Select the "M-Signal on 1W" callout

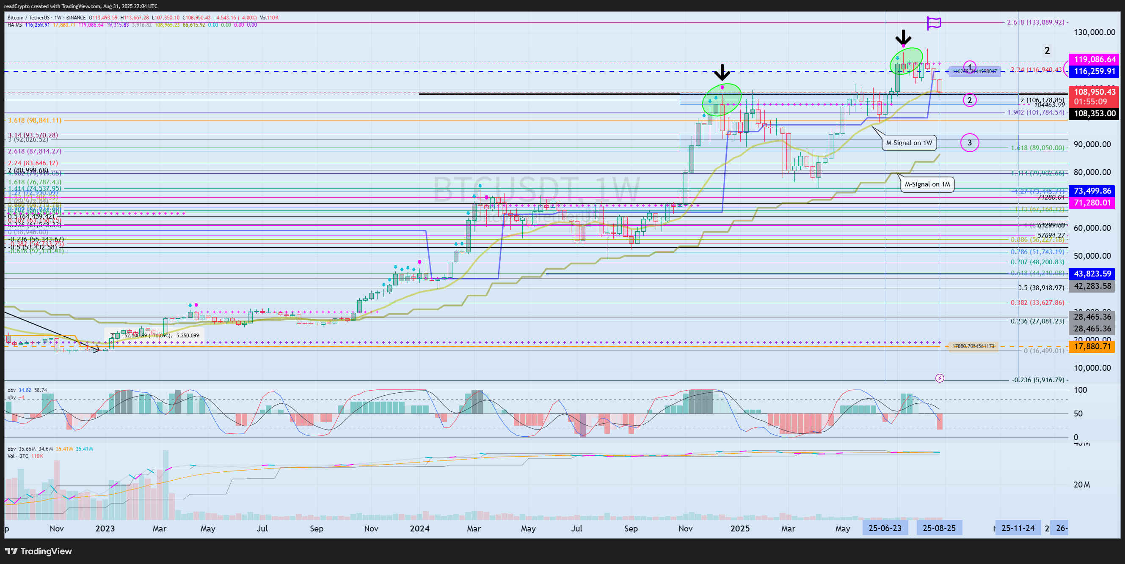pos(909,142)
